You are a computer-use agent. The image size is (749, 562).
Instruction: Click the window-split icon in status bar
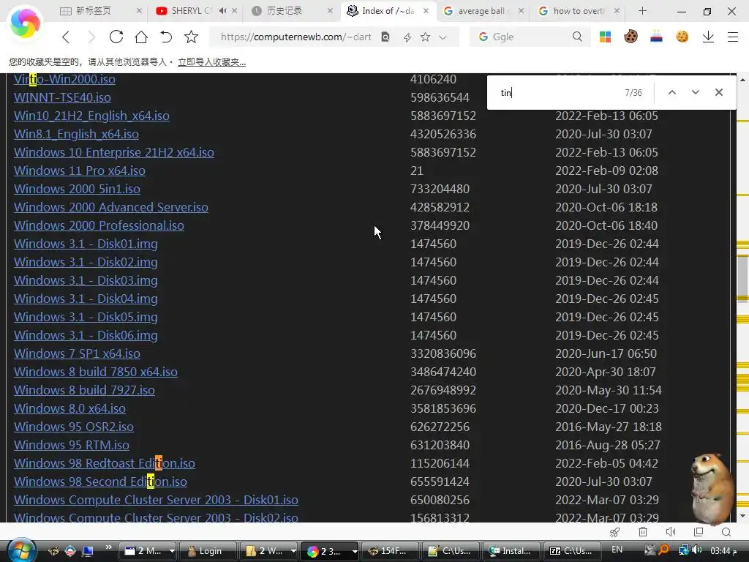(699, 532)
